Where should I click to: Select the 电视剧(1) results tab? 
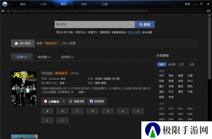(44, 57)
